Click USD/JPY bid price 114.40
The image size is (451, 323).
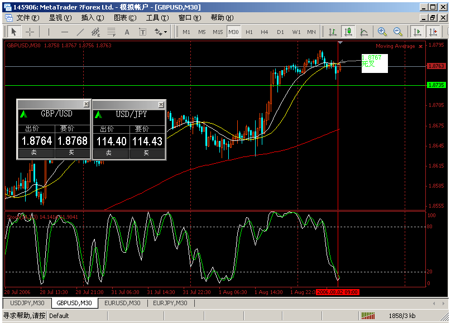[111, 141]
